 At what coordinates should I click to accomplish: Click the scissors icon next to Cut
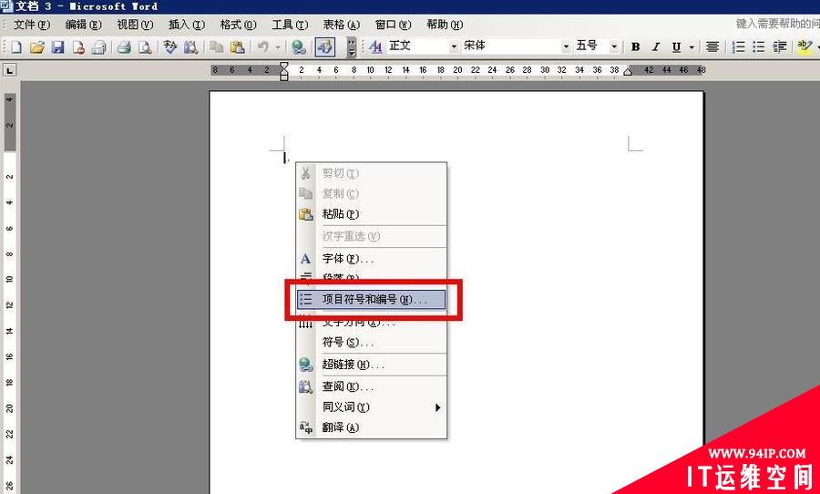pos(306,173)
